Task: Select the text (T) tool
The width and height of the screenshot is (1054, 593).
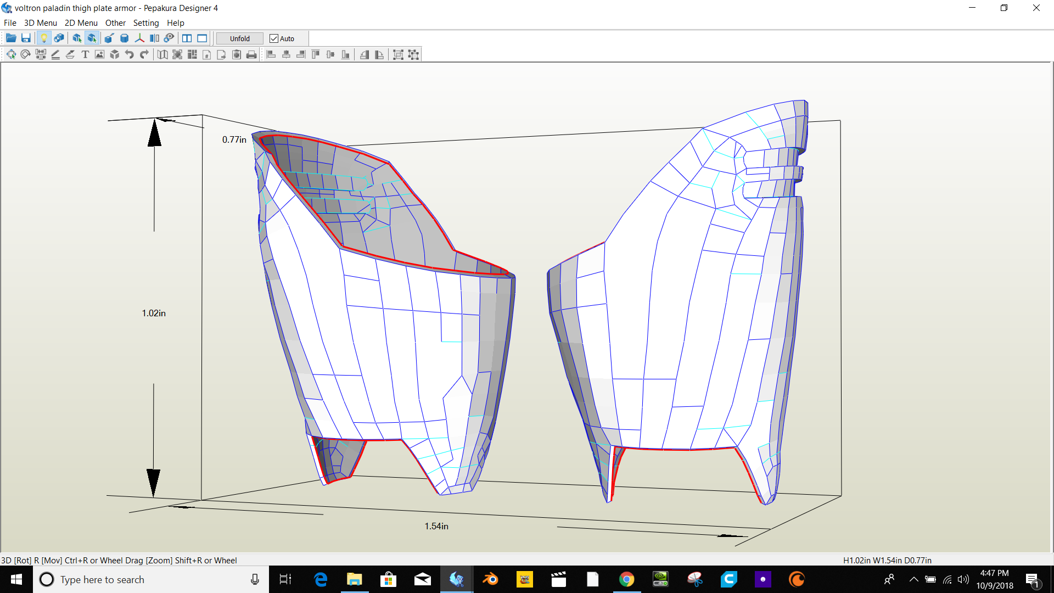Action: tap(85, 54)
